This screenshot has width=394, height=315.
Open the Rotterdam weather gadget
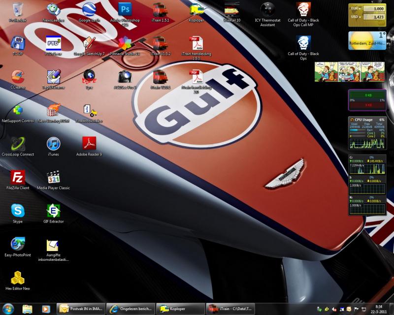click(367, 40)
